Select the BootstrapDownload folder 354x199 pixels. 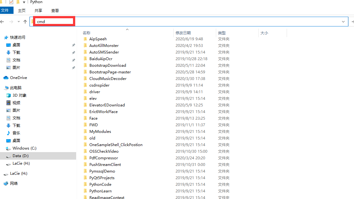pos(108,65)
